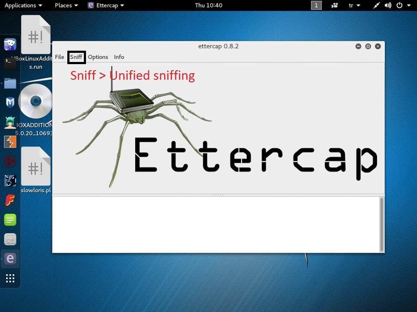Image resolution: width=417 pixels, height=312 pixels.
Task: Launch Burp Suite from the dock
Action: coord(10,142)
